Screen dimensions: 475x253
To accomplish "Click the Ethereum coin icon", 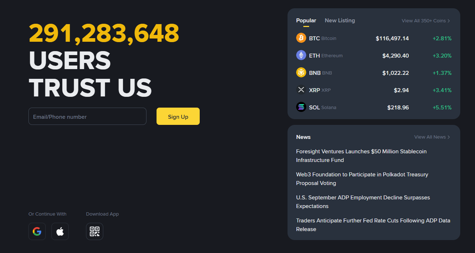I will (301, 55).
